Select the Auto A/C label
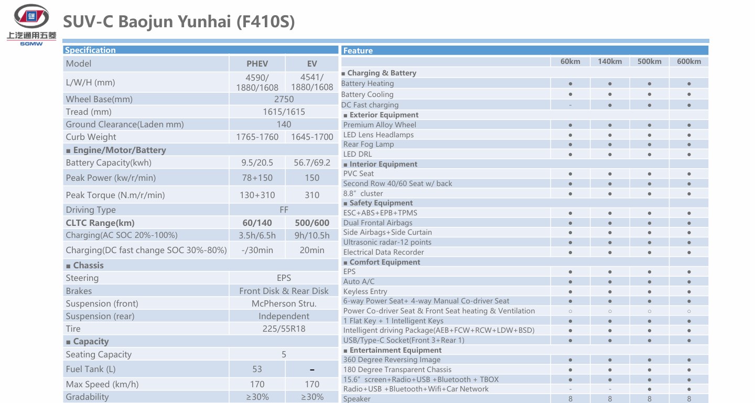The height and width of the screenshot is (403, 755). pos(359,281)
